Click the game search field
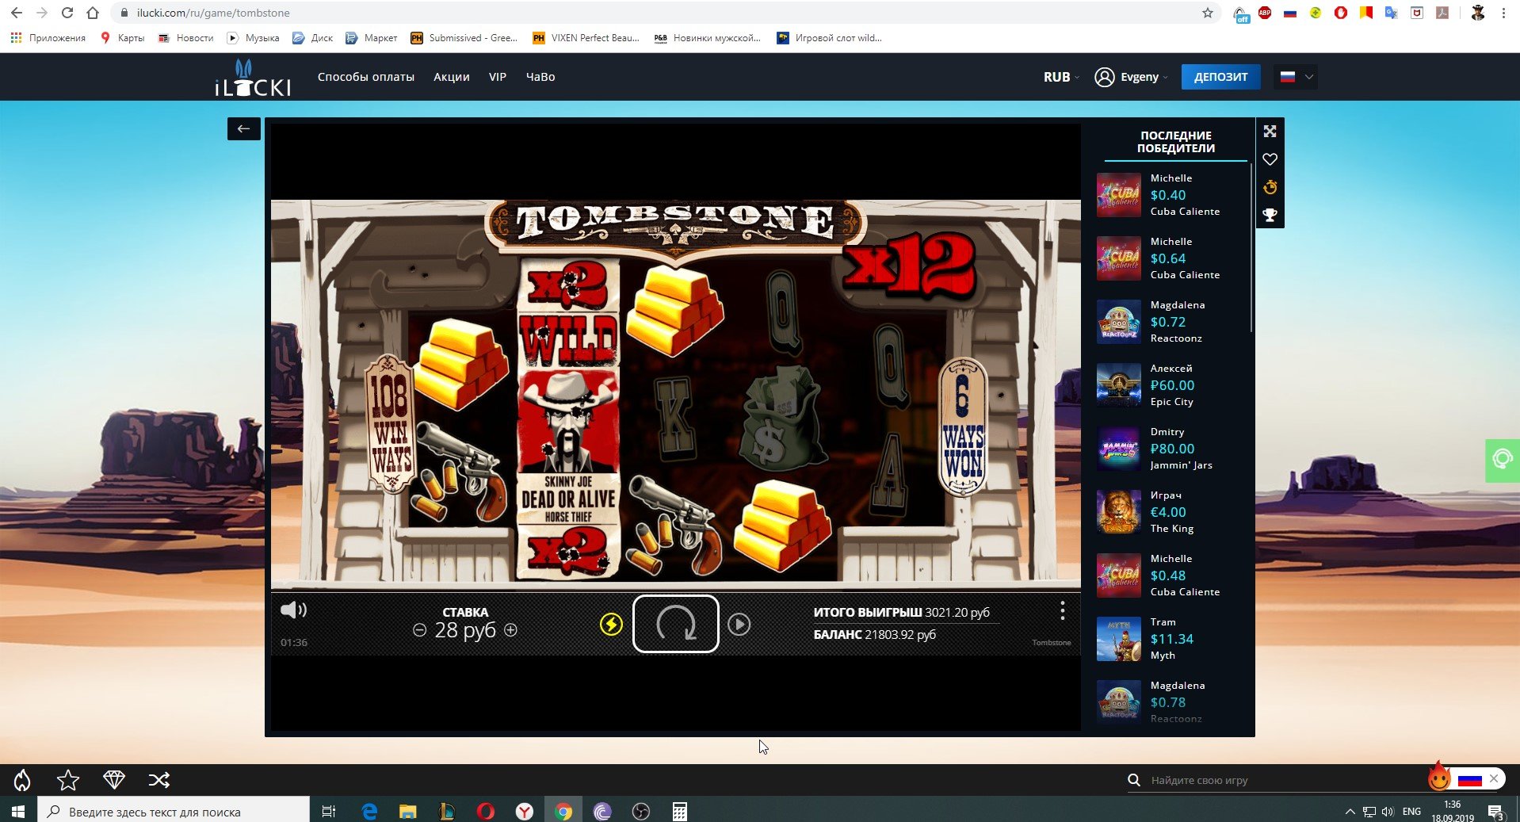 [1268, 780]
